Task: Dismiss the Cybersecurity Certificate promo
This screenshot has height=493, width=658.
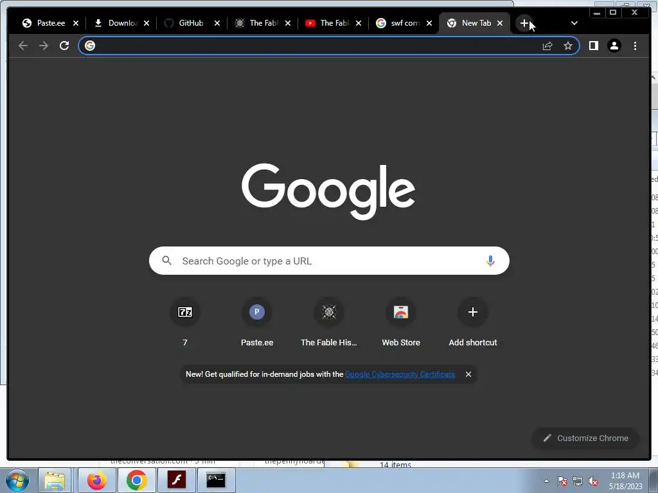Action: click(x=468, y=374)
